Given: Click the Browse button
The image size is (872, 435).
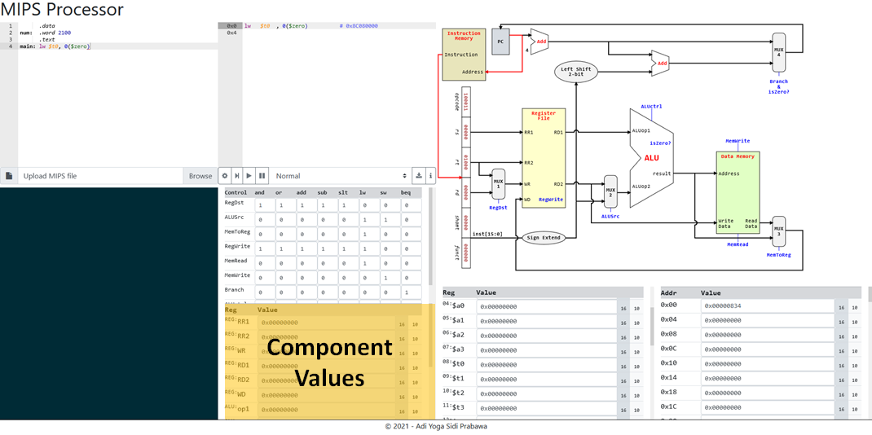Looking at the screenshot, I should [200, 176].
